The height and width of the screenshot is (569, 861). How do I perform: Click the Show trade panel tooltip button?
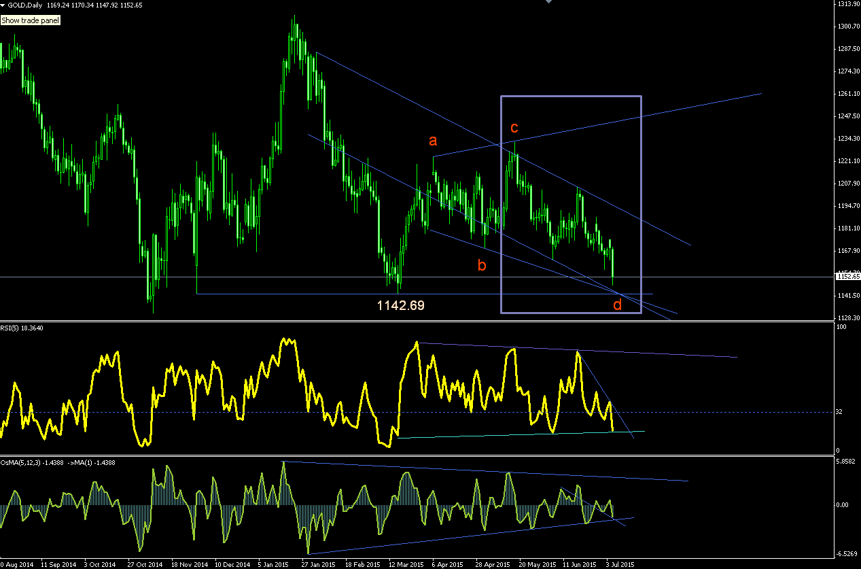[31, 20]
